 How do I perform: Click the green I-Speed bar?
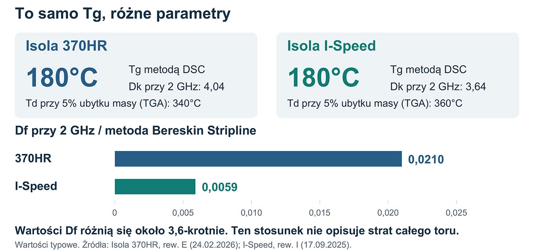[x=155, y=186]
